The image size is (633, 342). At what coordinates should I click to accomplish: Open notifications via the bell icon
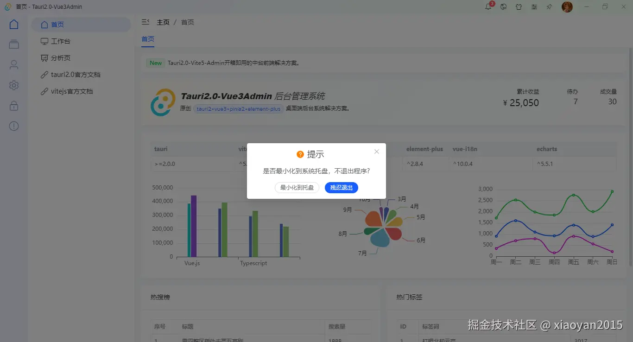point(487,6)
